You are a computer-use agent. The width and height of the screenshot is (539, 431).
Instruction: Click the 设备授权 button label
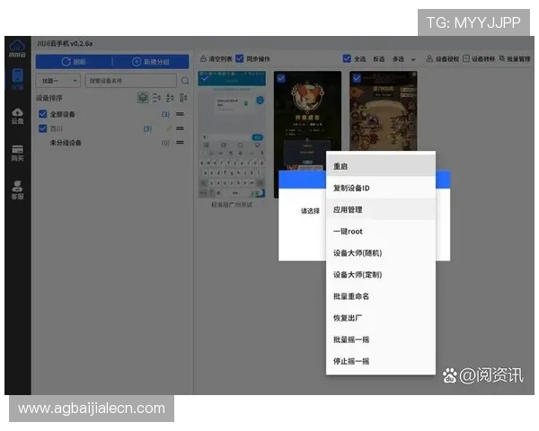[x=447, y=58]
